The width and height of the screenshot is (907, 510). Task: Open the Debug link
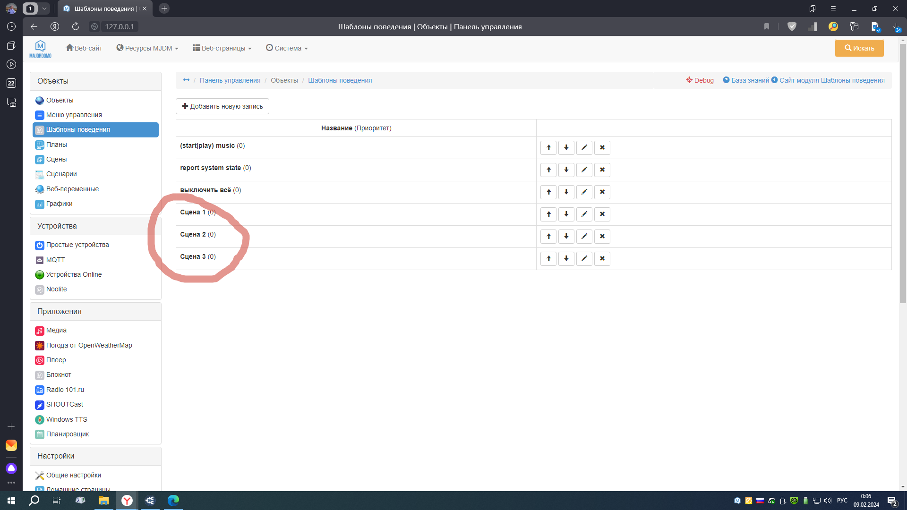coord(700,80)
